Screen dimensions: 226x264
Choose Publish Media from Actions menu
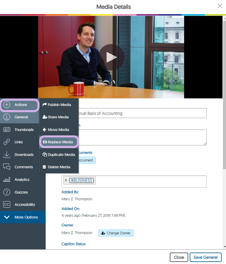click(57, 105)
